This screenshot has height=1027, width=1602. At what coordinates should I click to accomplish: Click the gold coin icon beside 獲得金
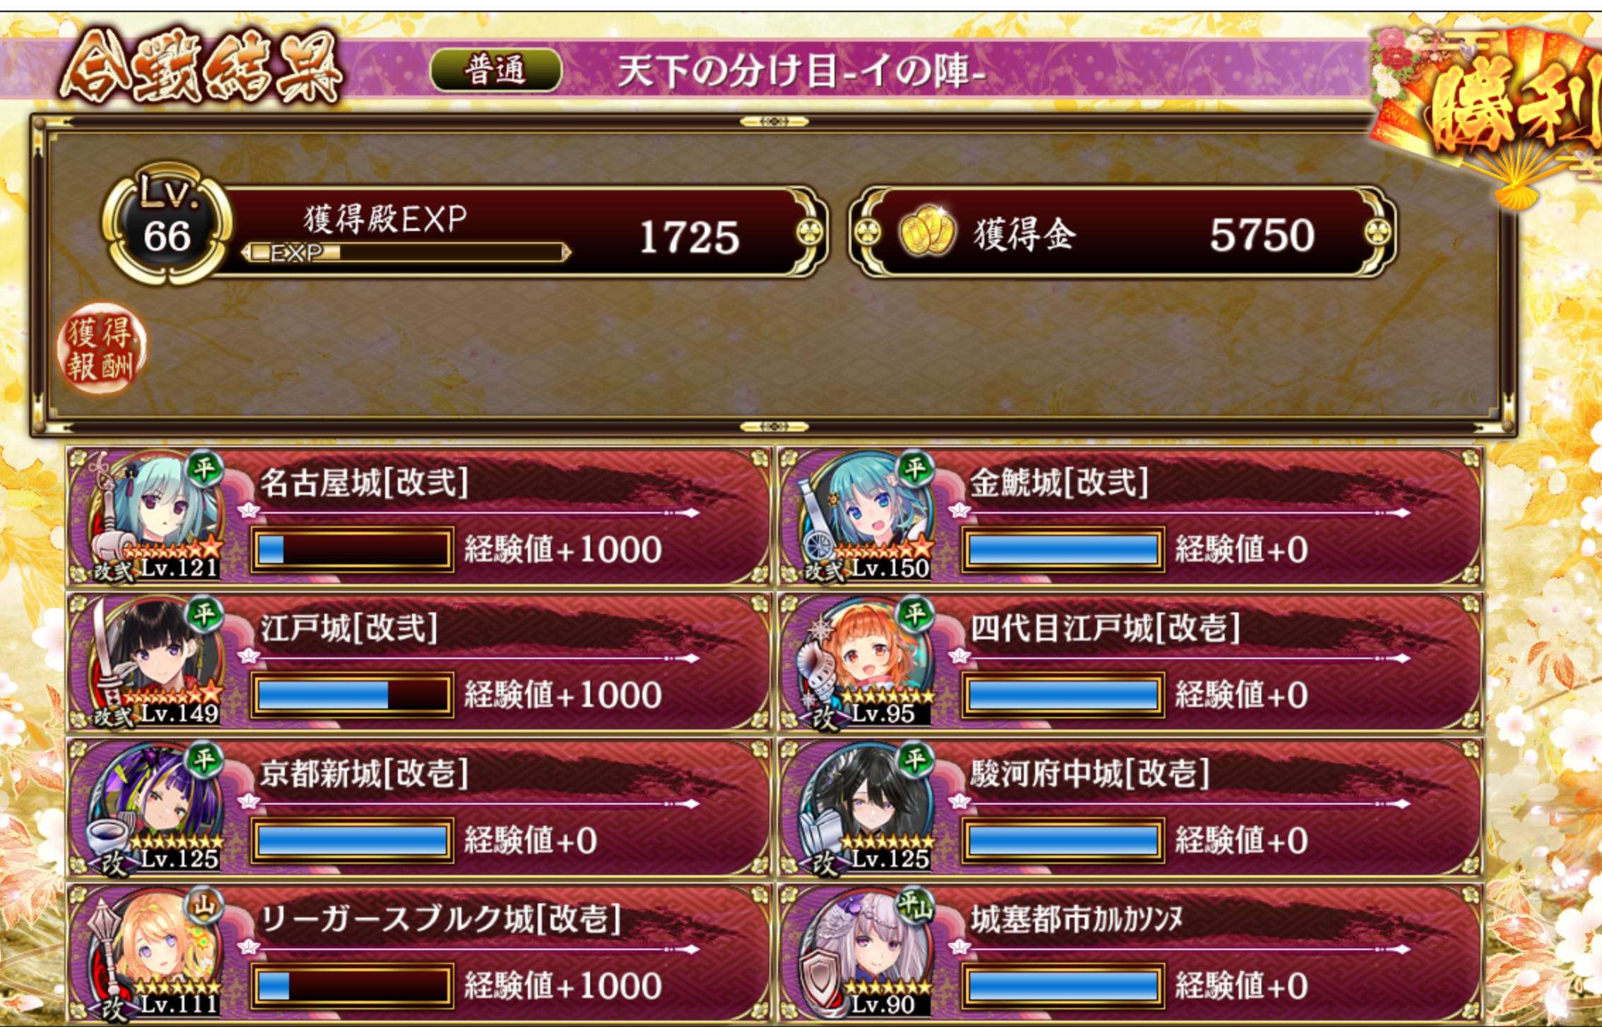click(x=926, y=232)
